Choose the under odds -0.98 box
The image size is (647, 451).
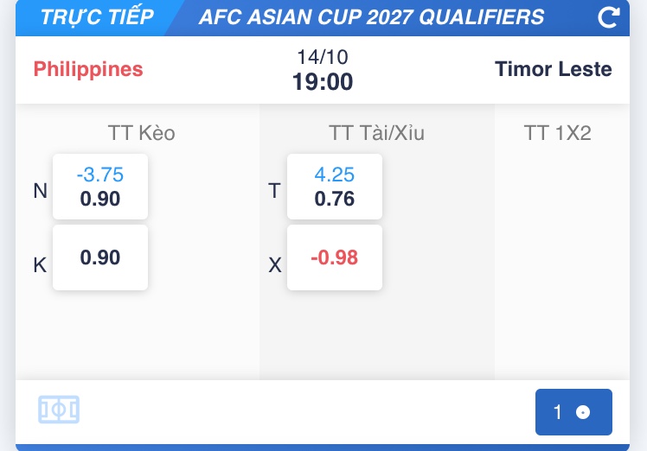coord(335,257)
